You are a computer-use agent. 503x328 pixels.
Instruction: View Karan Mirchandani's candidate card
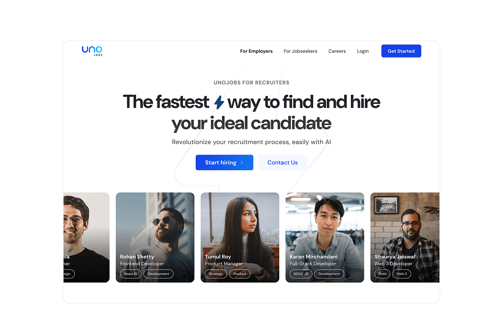325,237
